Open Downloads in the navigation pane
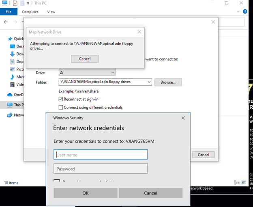Image resolution: width=253 pixels, height=207 pixels. coord(17,54)
